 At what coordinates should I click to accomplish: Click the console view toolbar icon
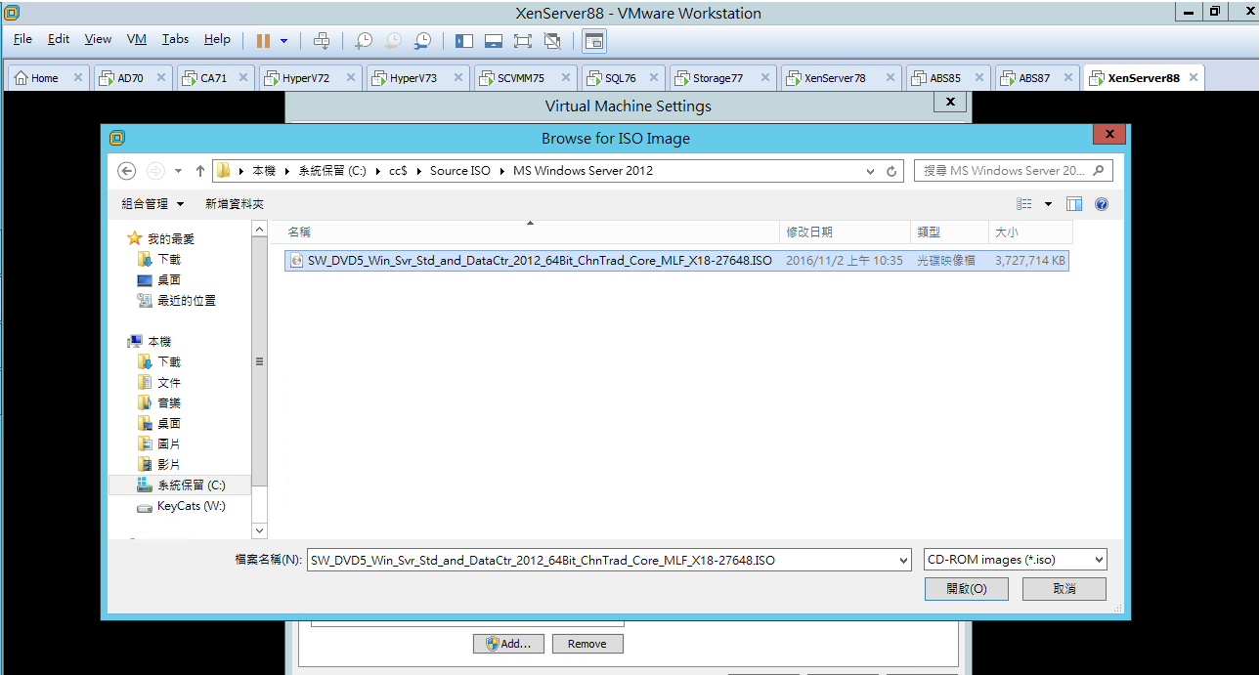point(593,41)
